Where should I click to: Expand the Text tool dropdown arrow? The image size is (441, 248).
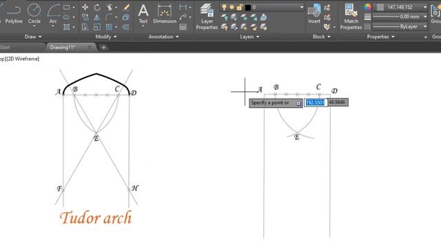pyautogui.click(x=143, y=26)
